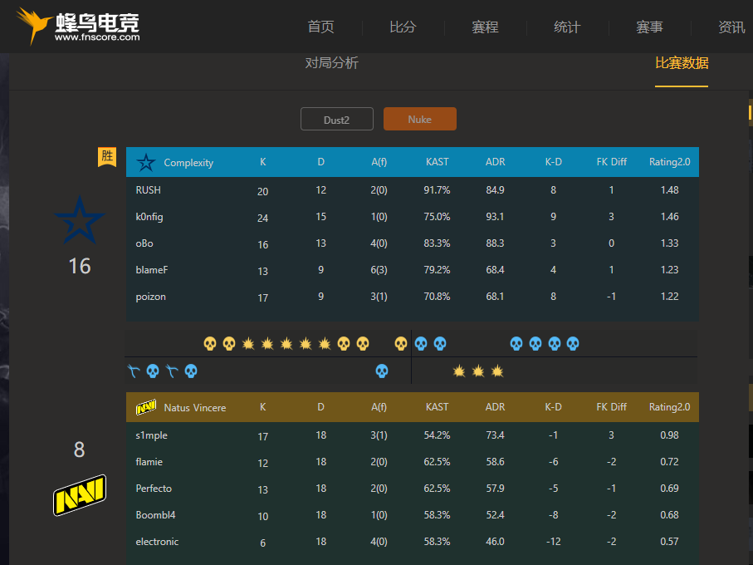Select the 比赛数据 tab
The image size is (753, 565).
682,63
